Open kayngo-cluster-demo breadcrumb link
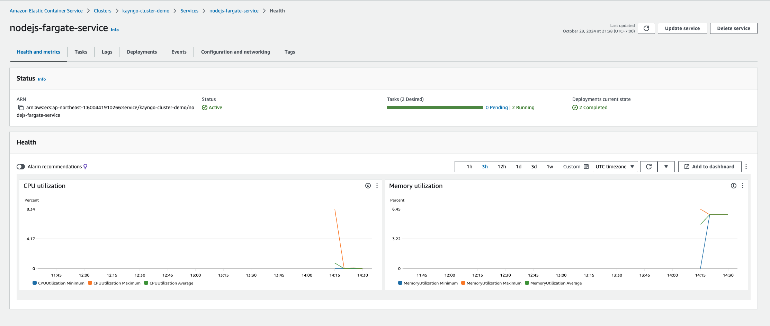This screenshot has height=326, width=770. point(146,11)
